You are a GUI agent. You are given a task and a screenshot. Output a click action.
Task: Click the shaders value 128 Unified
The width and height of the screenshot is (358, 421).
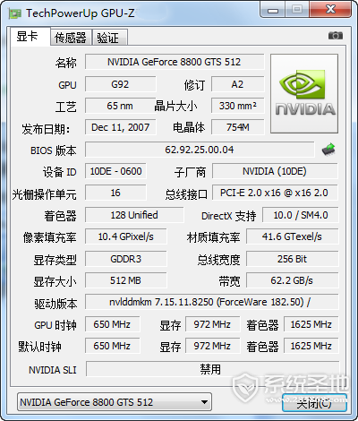(x=134, y=215)
